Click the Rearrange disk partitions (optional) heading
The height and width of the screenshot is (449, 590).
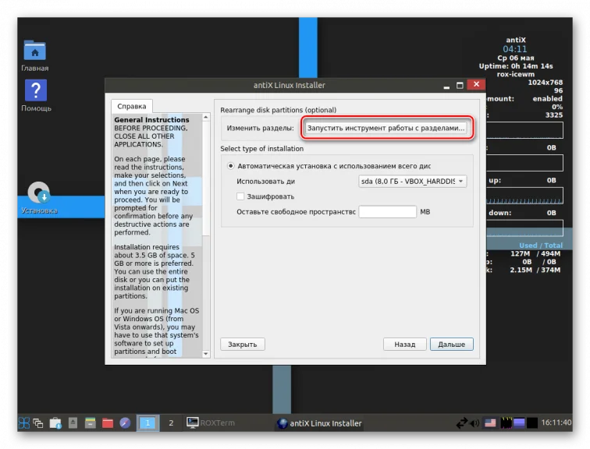click(x=278, y=110)
